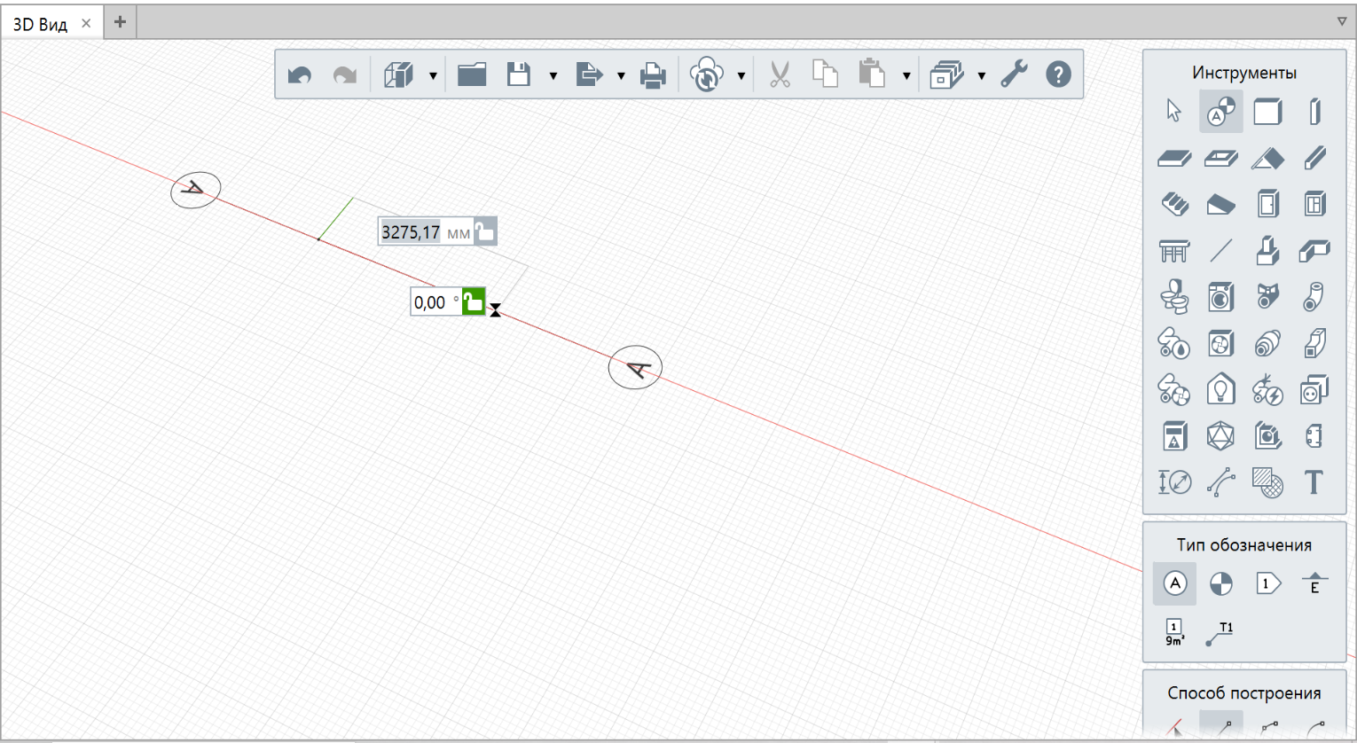Select the designation (axis marker) tool

tap(1221, 111)
